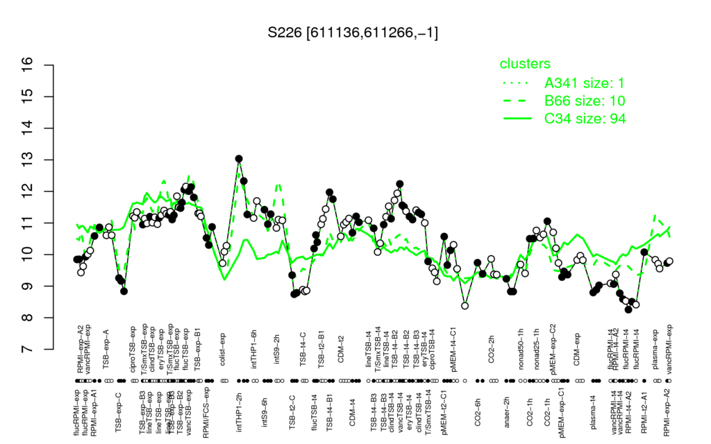Click the vancRPMI-exp label at far right
Screen dimensions: 711x444
pos(670,350)
